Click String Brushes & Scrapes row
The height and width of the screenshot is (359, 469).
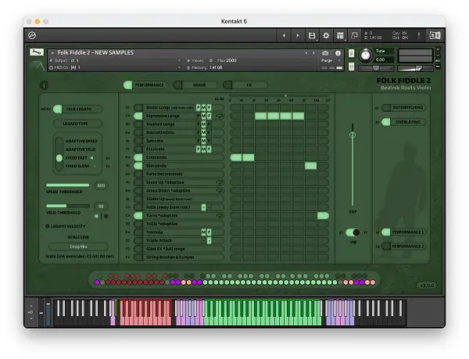pos(178,257)
